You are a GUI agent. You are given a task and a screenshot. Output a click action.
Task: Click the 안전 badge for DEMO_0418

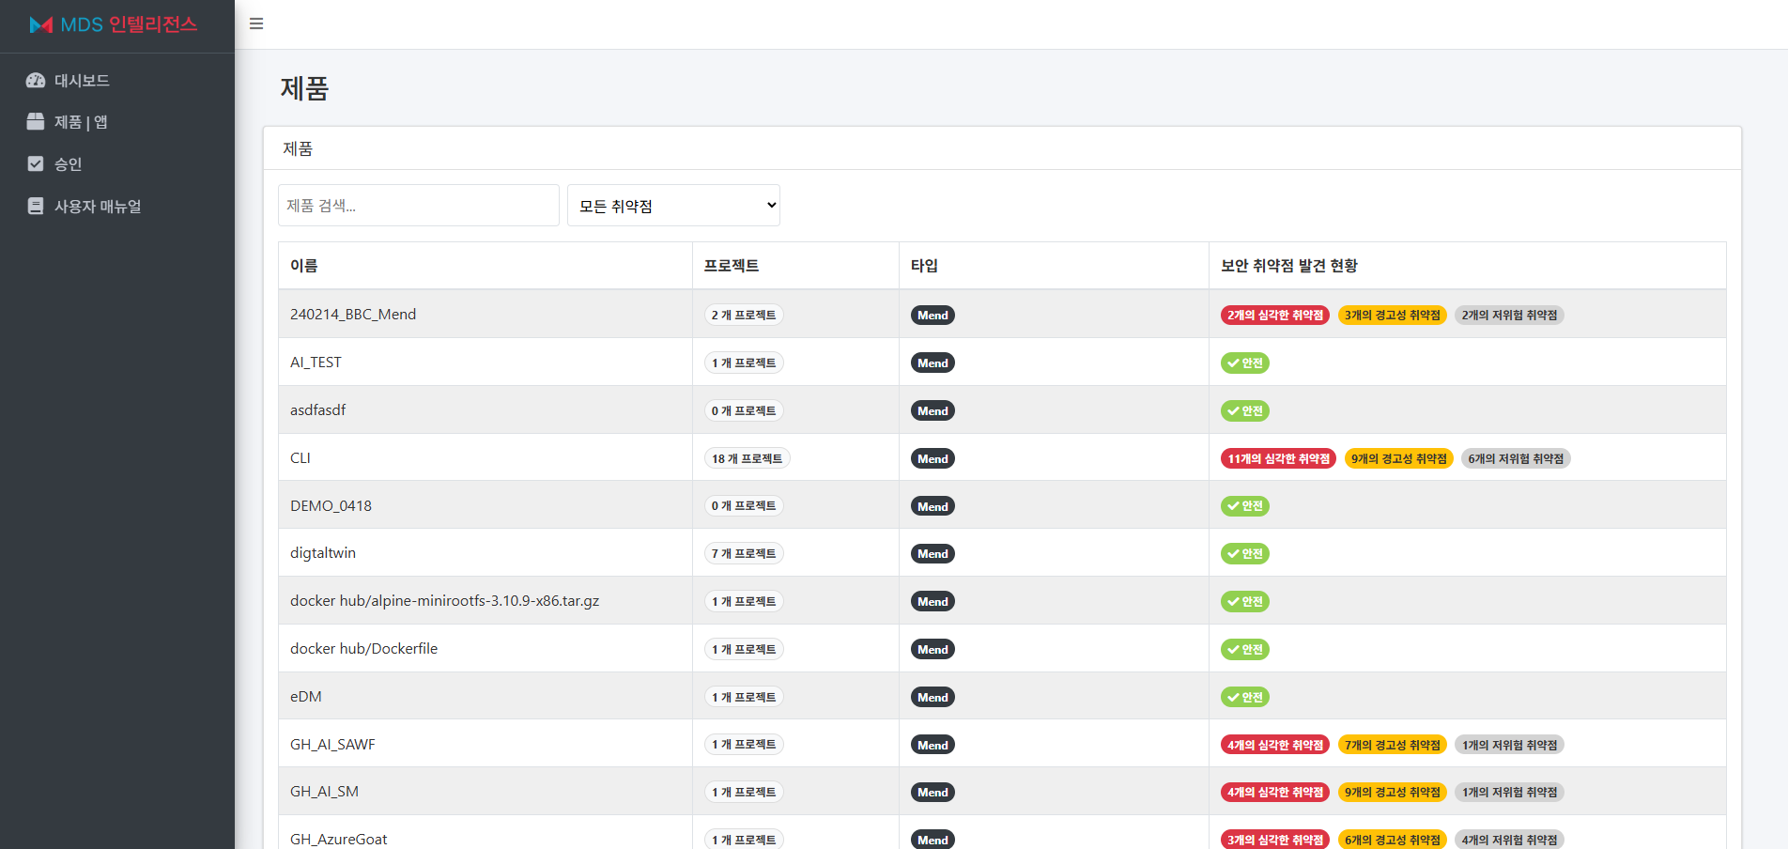1244,505
